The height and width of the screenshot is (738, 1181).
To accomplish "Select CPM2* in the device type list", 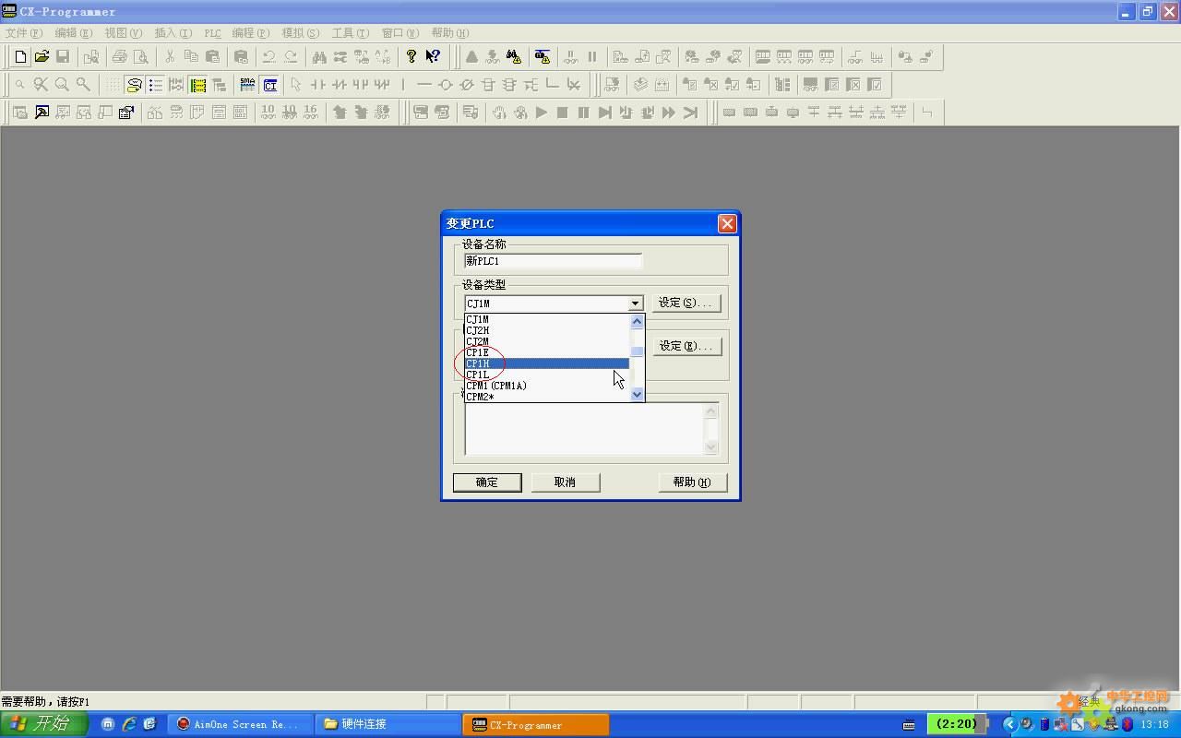I will click(x=547, y=397).
